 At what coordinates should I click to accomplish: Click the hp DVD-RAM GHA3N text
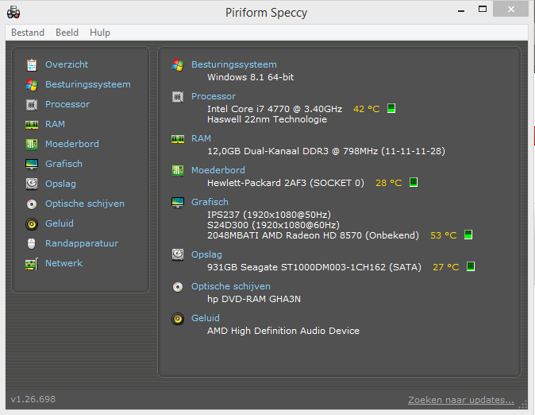(254, 299)
